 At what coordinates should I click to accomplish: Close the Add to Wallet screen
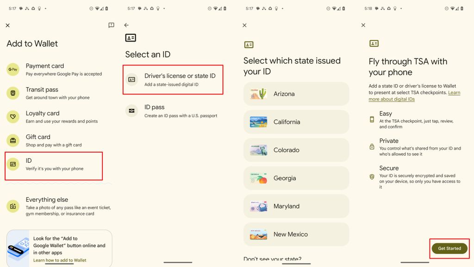coord(8,25)
